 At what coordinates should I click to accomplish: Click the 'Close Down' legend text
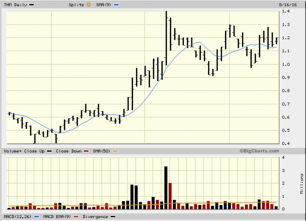69,151
